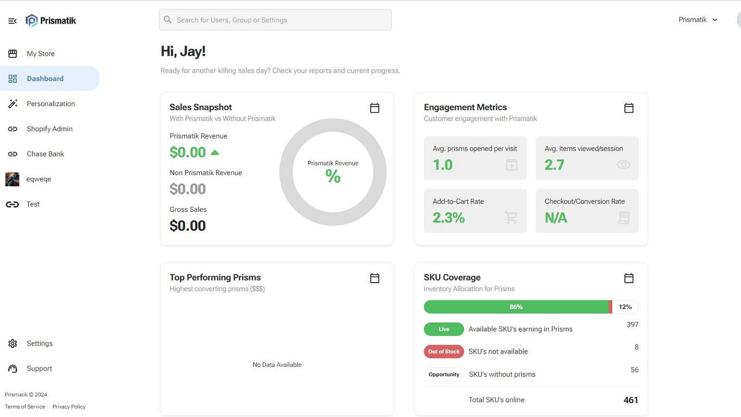Click the green 86% SKU coverage bar
This screenshot has height=417, width=741.
[x=516, y=307]
